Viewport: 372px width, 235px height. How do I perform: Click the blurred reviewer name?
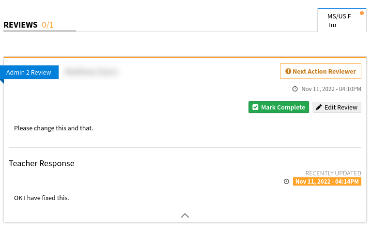pos(91,72)
